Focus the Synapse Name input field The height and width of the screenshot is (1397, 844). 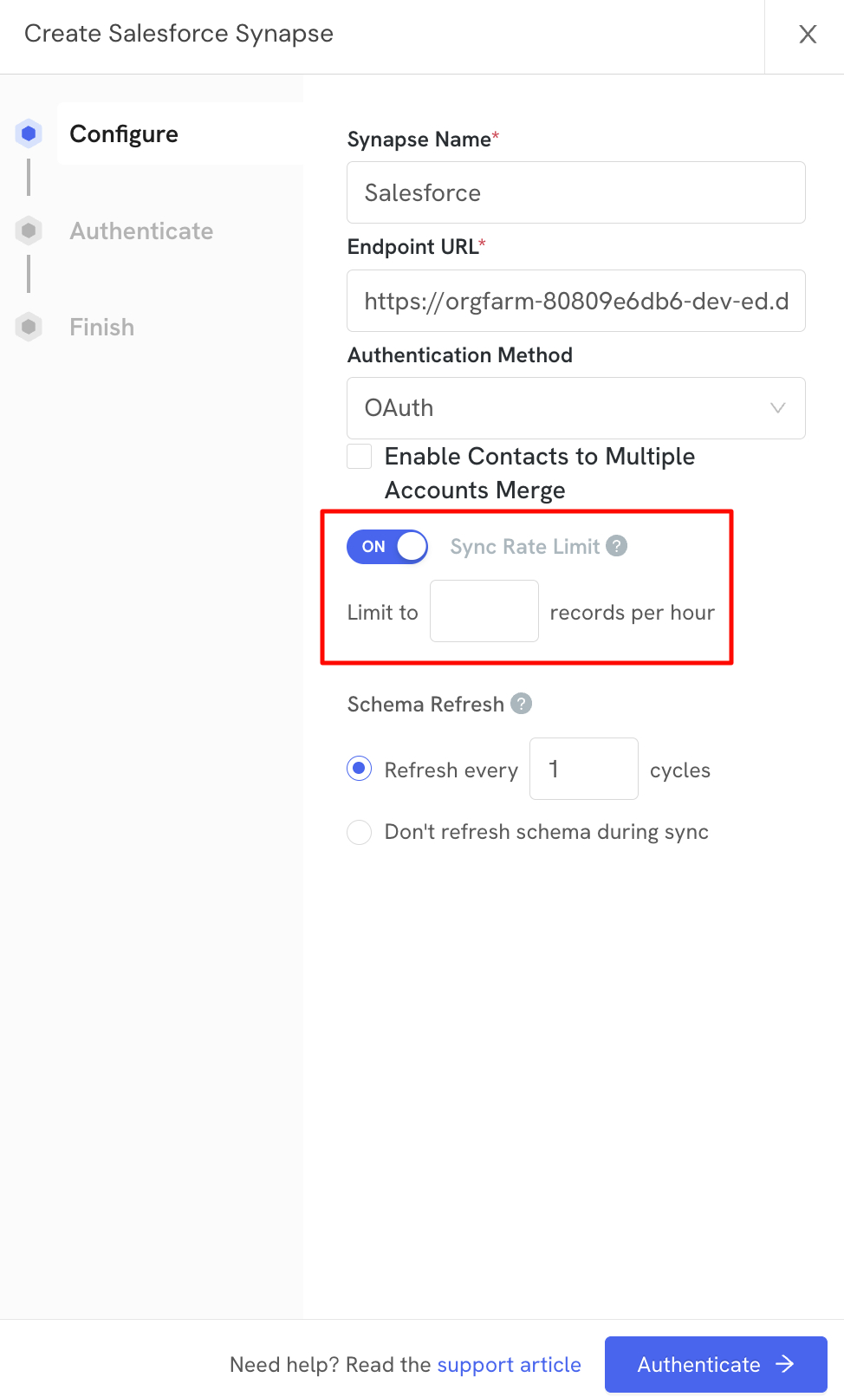click(x=576, y=192)
